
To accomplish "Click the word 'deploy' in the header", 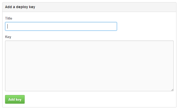I will coord(22,7).
